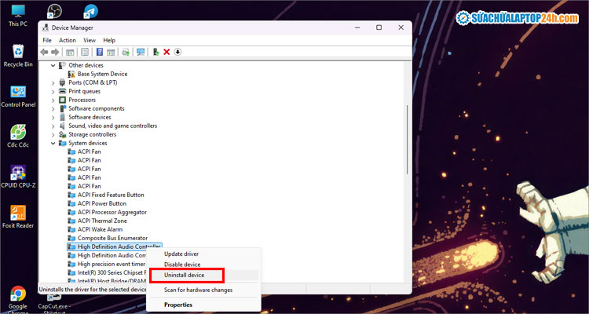Click the Device Manager title bar icon
589x314 pixels.
tap(46, 27)
